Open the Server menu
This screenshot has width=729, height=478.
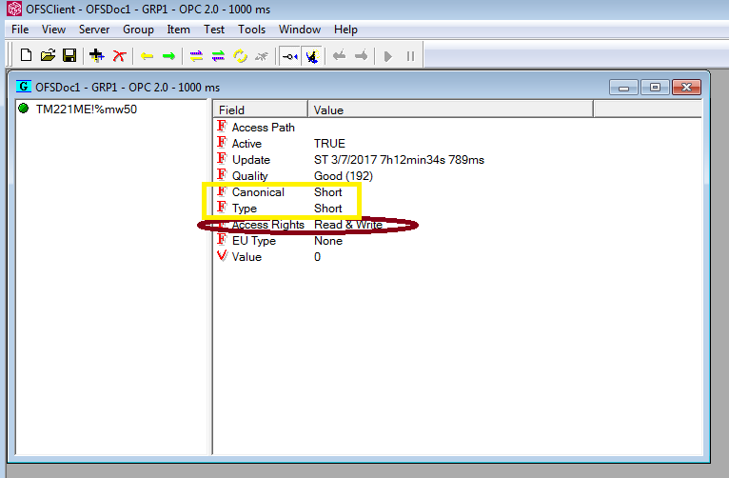tap(94, 30)
